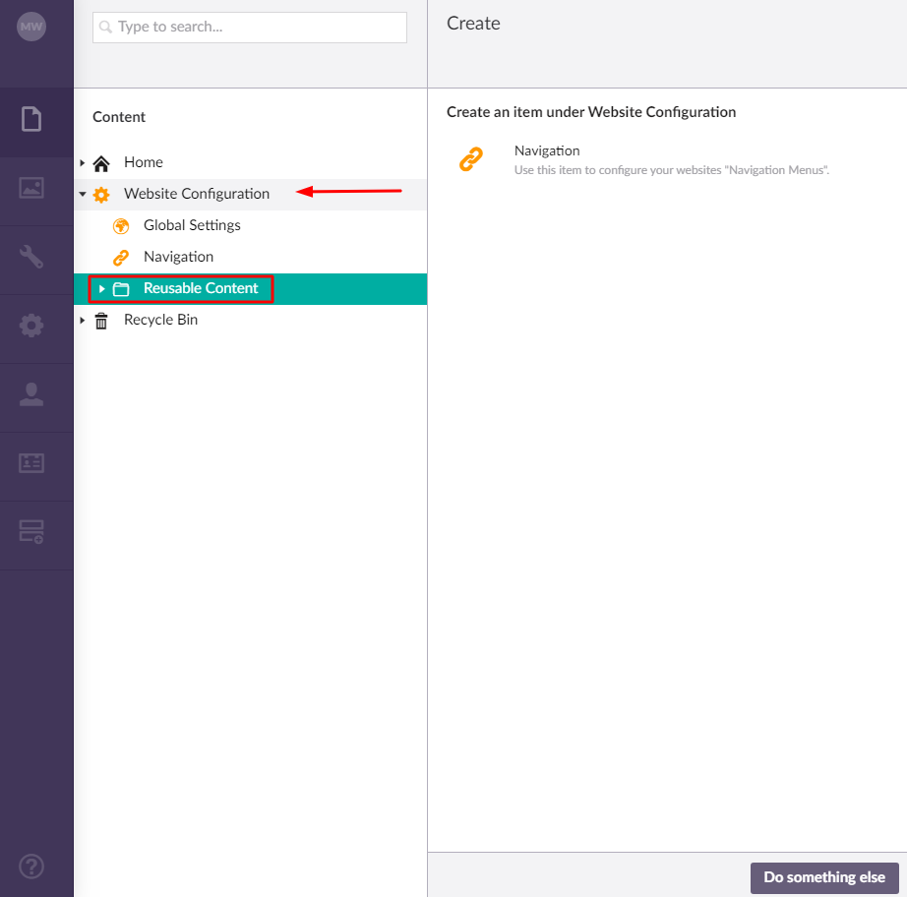Expand the Recycle Bin node arrow
The width and height of the screenshot is (907, 897).
[x=82, y=321]
